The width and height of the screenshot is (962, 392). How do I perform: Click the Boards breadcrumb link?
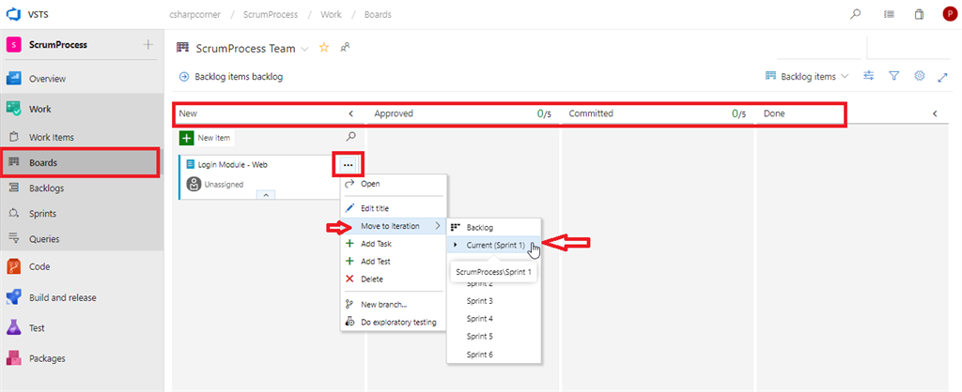pos(378,14)
